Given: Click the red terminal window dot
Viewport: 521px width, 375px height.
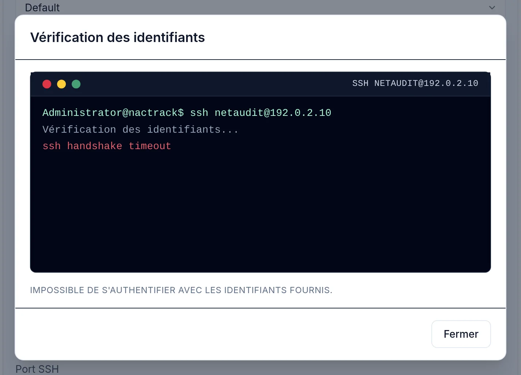Looking at the screenshot, I should [47, 84].
